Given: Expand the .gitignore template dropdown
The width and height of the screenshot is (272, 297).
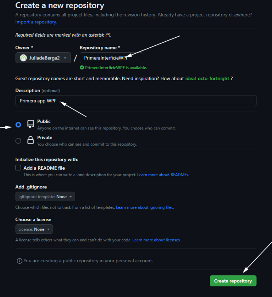Looking at the screenshot, I should (x=45, y=197).
